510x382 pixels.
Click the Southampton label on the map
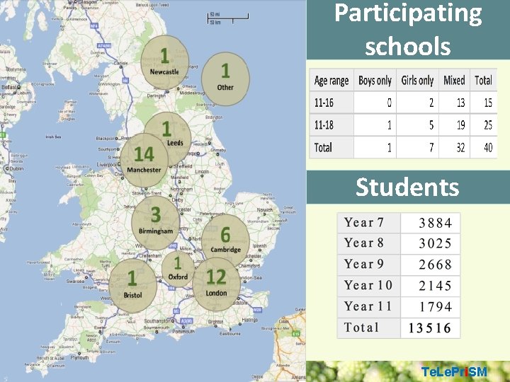click(157, 321)
